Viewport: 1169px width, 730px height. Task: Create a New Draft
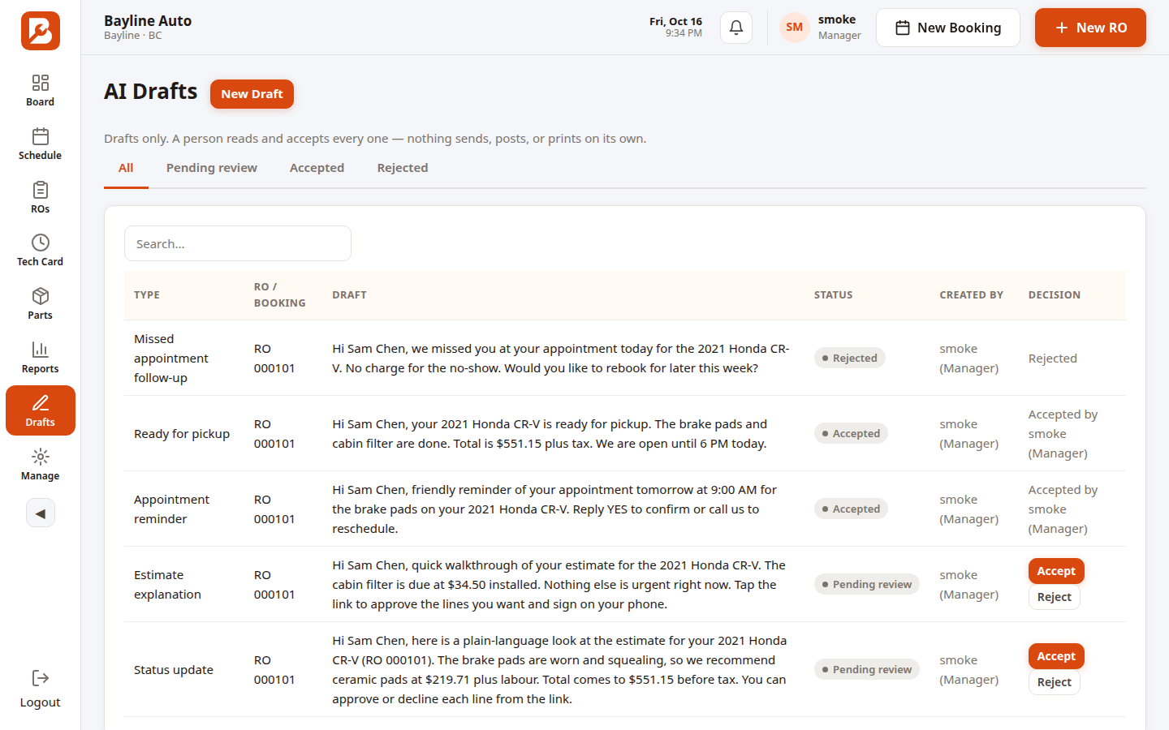[x=252, y=94]
